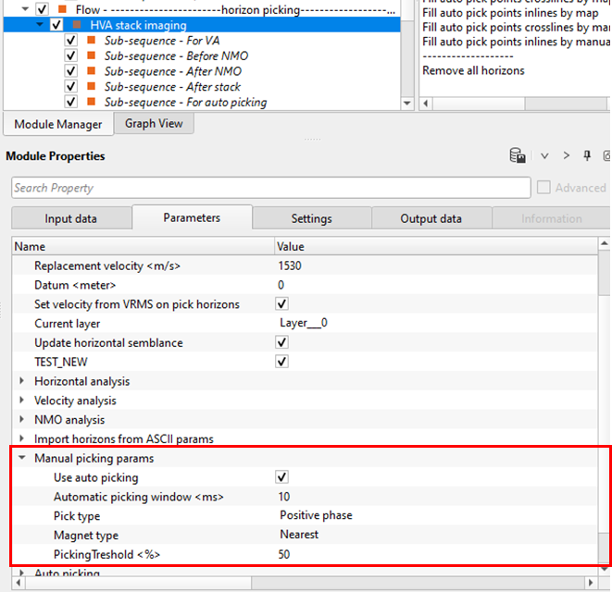612x592 pixels.
Task: Click the database save icon in Module Properties
Action: [x=518, y=156]
